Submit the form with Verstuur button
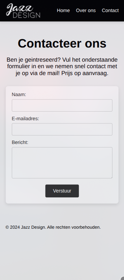Viewport: 124px width, 280px height. (62, 191)
